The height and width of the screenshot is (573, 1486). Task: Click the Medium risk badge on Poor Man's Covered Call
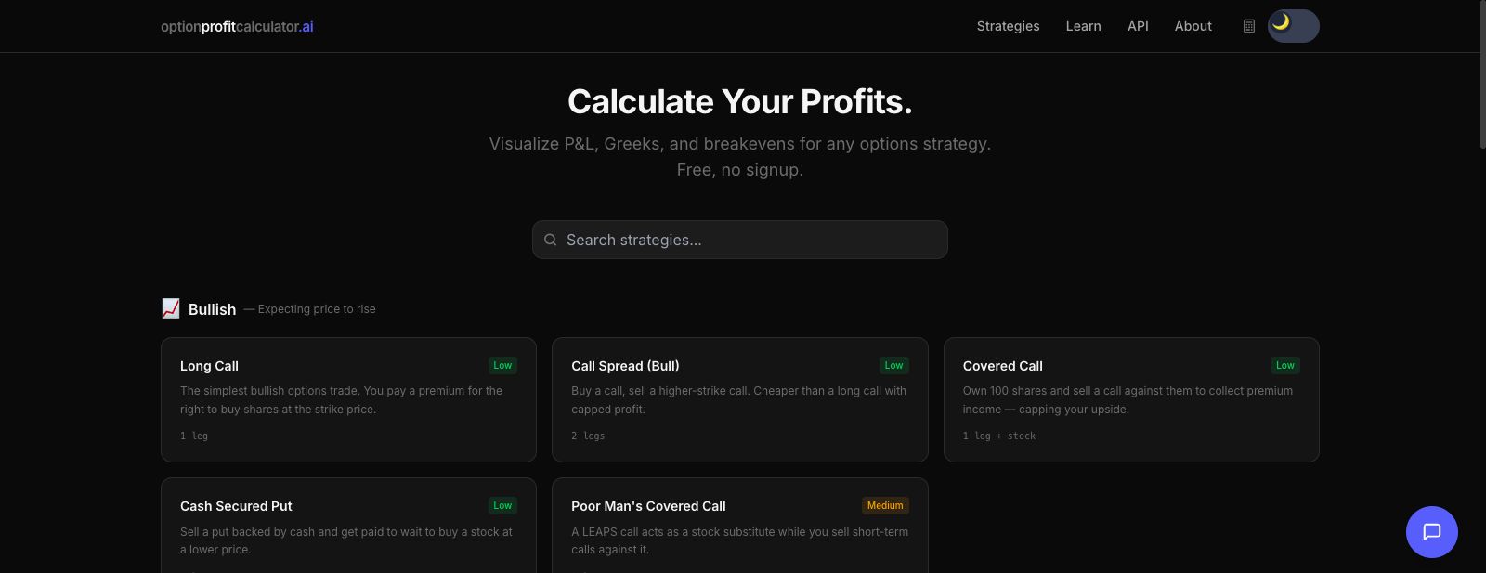[885, 505]
